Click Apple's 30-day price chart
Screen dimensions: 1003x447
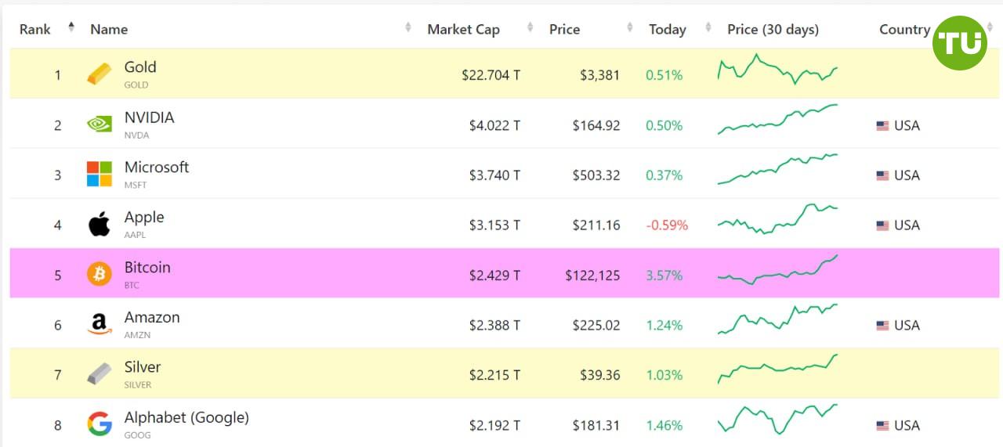pyautogui.click(x=777, y=219)
